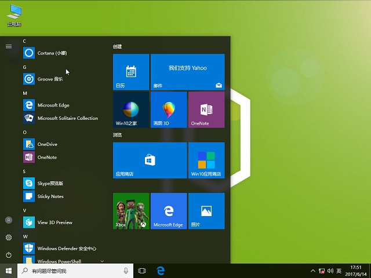Jump via letter V header

(24, 210)
